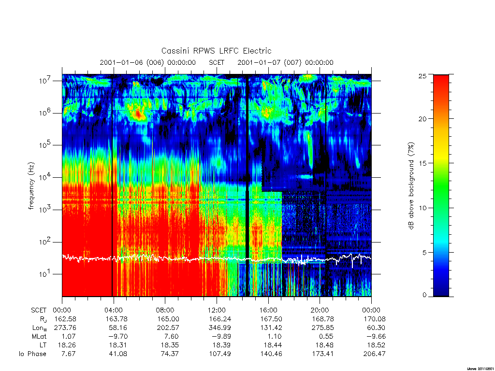Click the start date "2001-01-06 (006) 00:00:00"
This screenshot has height=371, width=495.
tap(148, 62)
